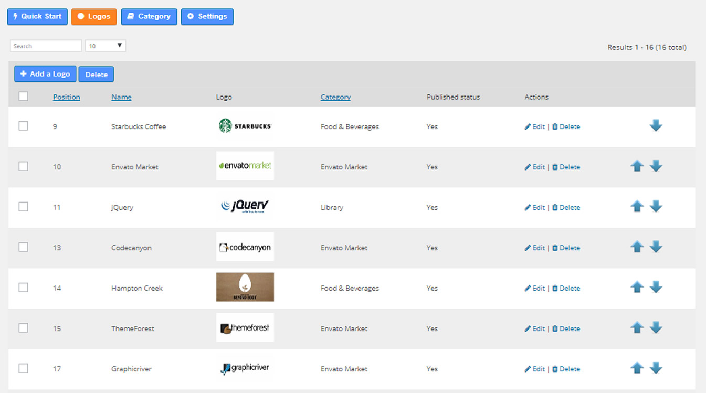Screen dimensions: 706x393
Task: Open the Category section
Action: pos(149,16)
